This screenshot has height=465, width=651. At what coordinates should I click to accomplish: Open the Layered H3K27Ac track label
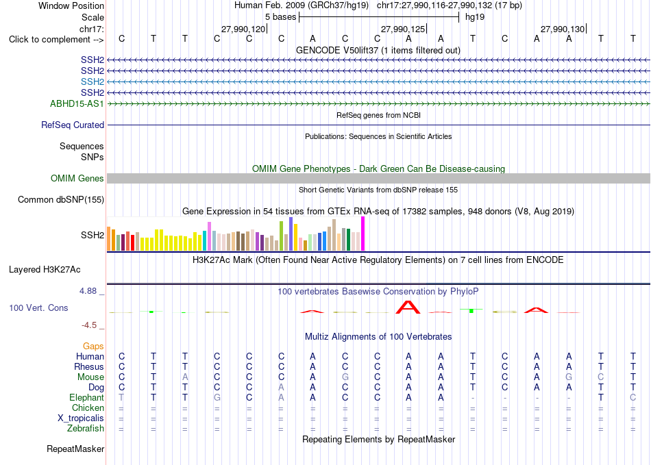45,270
